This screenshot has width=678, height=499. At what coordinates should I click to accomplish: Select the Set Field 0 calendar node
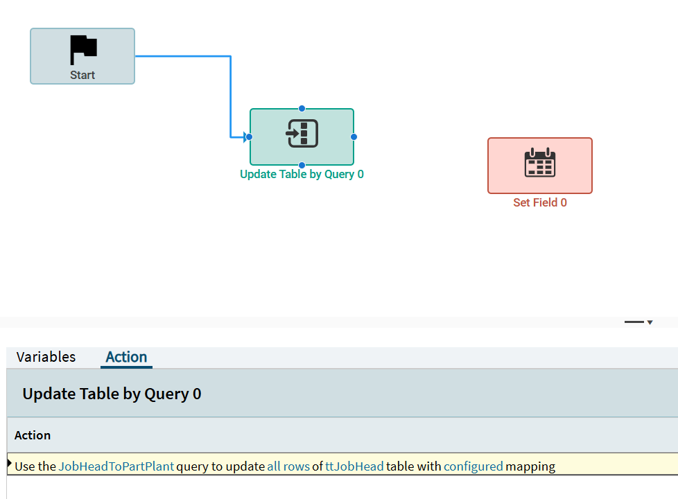pyautogui.click(x=539, y=166)
